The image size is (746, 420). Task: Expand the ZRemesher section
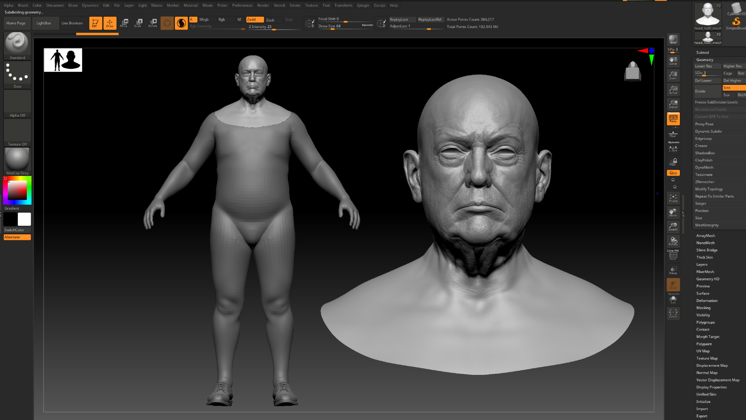[704, 182]
